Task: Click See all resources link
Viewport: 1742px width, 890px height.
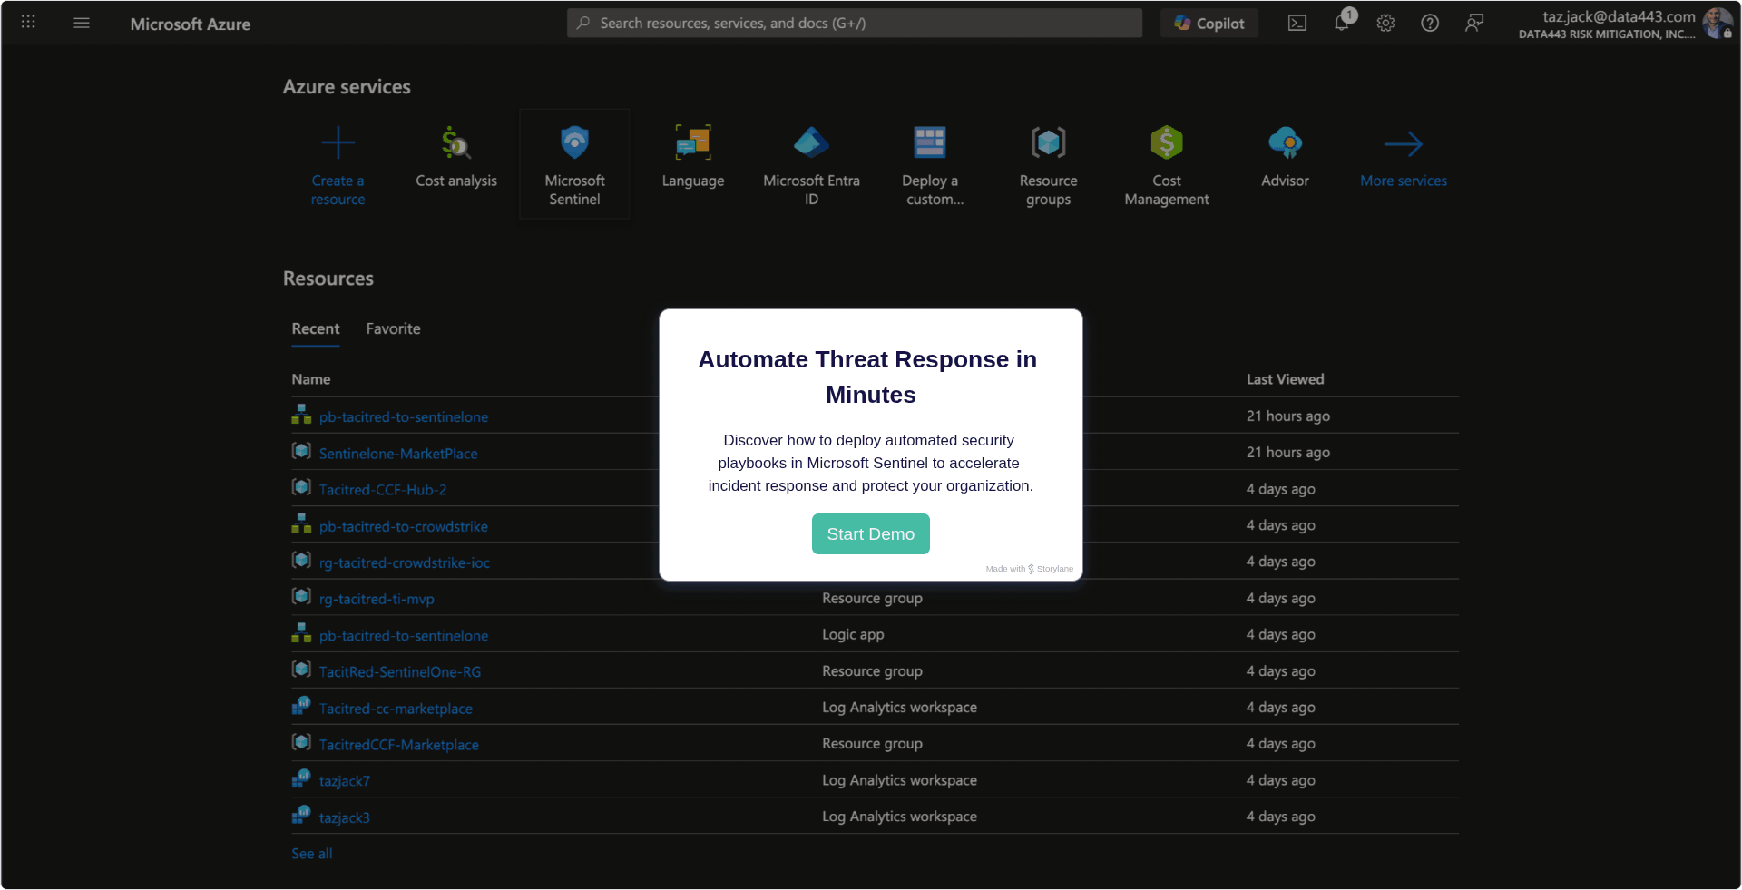Action: (x=311, y=854)
